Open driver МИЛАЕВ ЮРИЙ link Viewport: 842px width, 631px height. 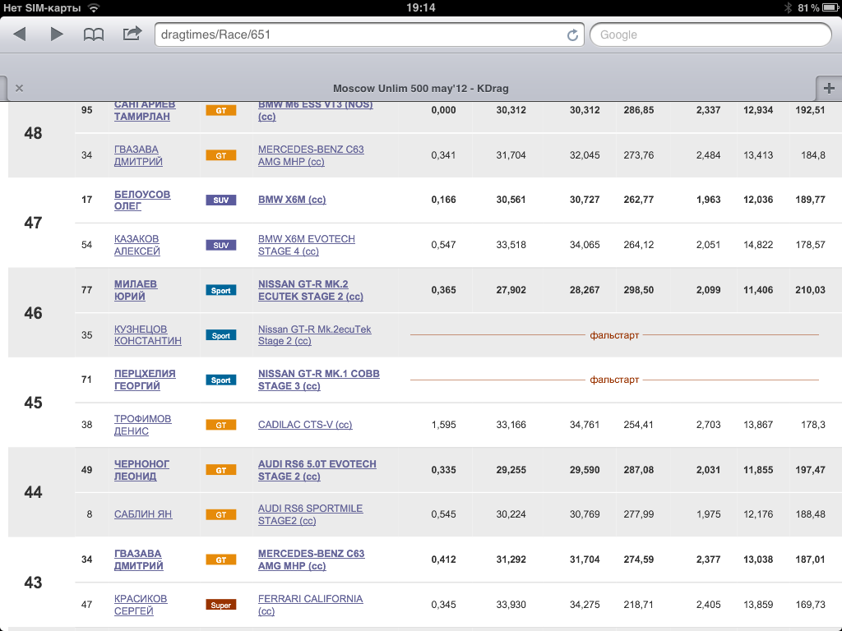(136, 290)
